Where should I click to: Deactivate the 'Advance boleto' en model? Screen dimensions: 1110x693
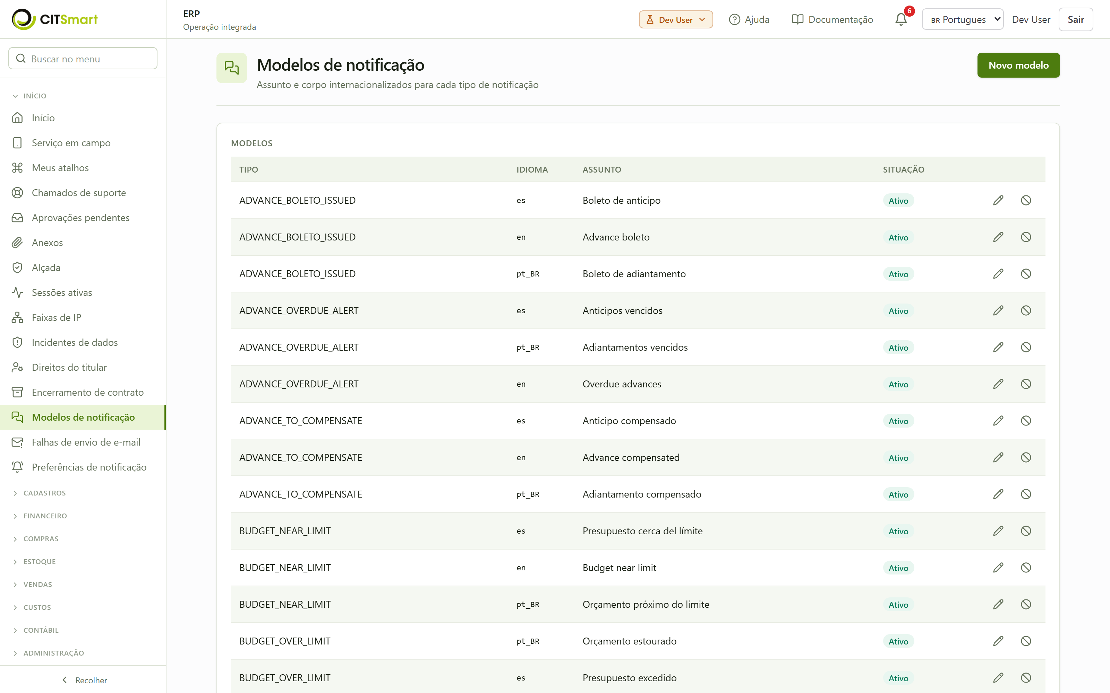pyautogui.click(x=1026, y=237)
